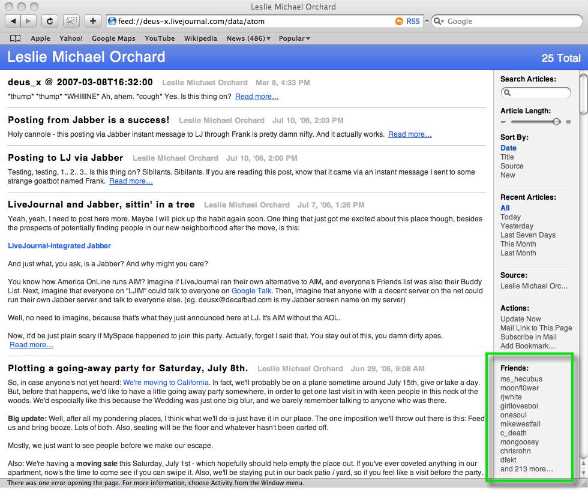This screenshot has width=588, height=490.
Task: Filter articles to Last Month
Action: (518, 253)
